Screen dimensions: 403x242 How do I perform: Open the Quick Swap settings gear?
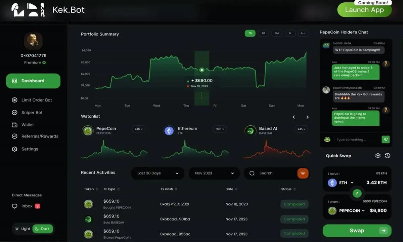[x=378, y=156]
